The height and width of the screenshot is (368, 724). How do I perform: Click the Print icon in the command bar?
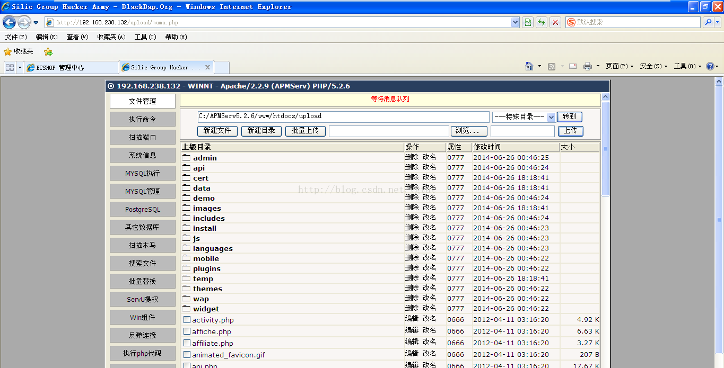[x=588, y=66]
